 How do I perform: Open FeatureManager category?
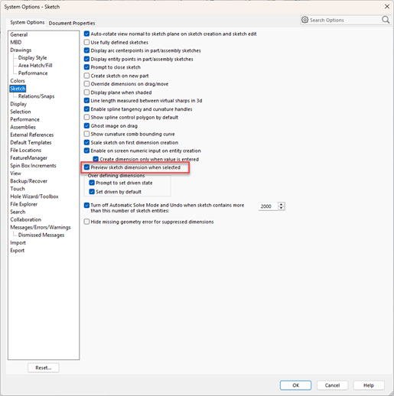pyautogui.click(x=28, y=157)
